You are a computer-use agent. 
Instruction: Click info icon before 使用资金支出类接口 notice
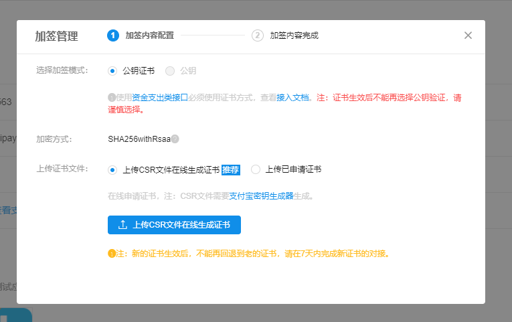click(112, 98)
